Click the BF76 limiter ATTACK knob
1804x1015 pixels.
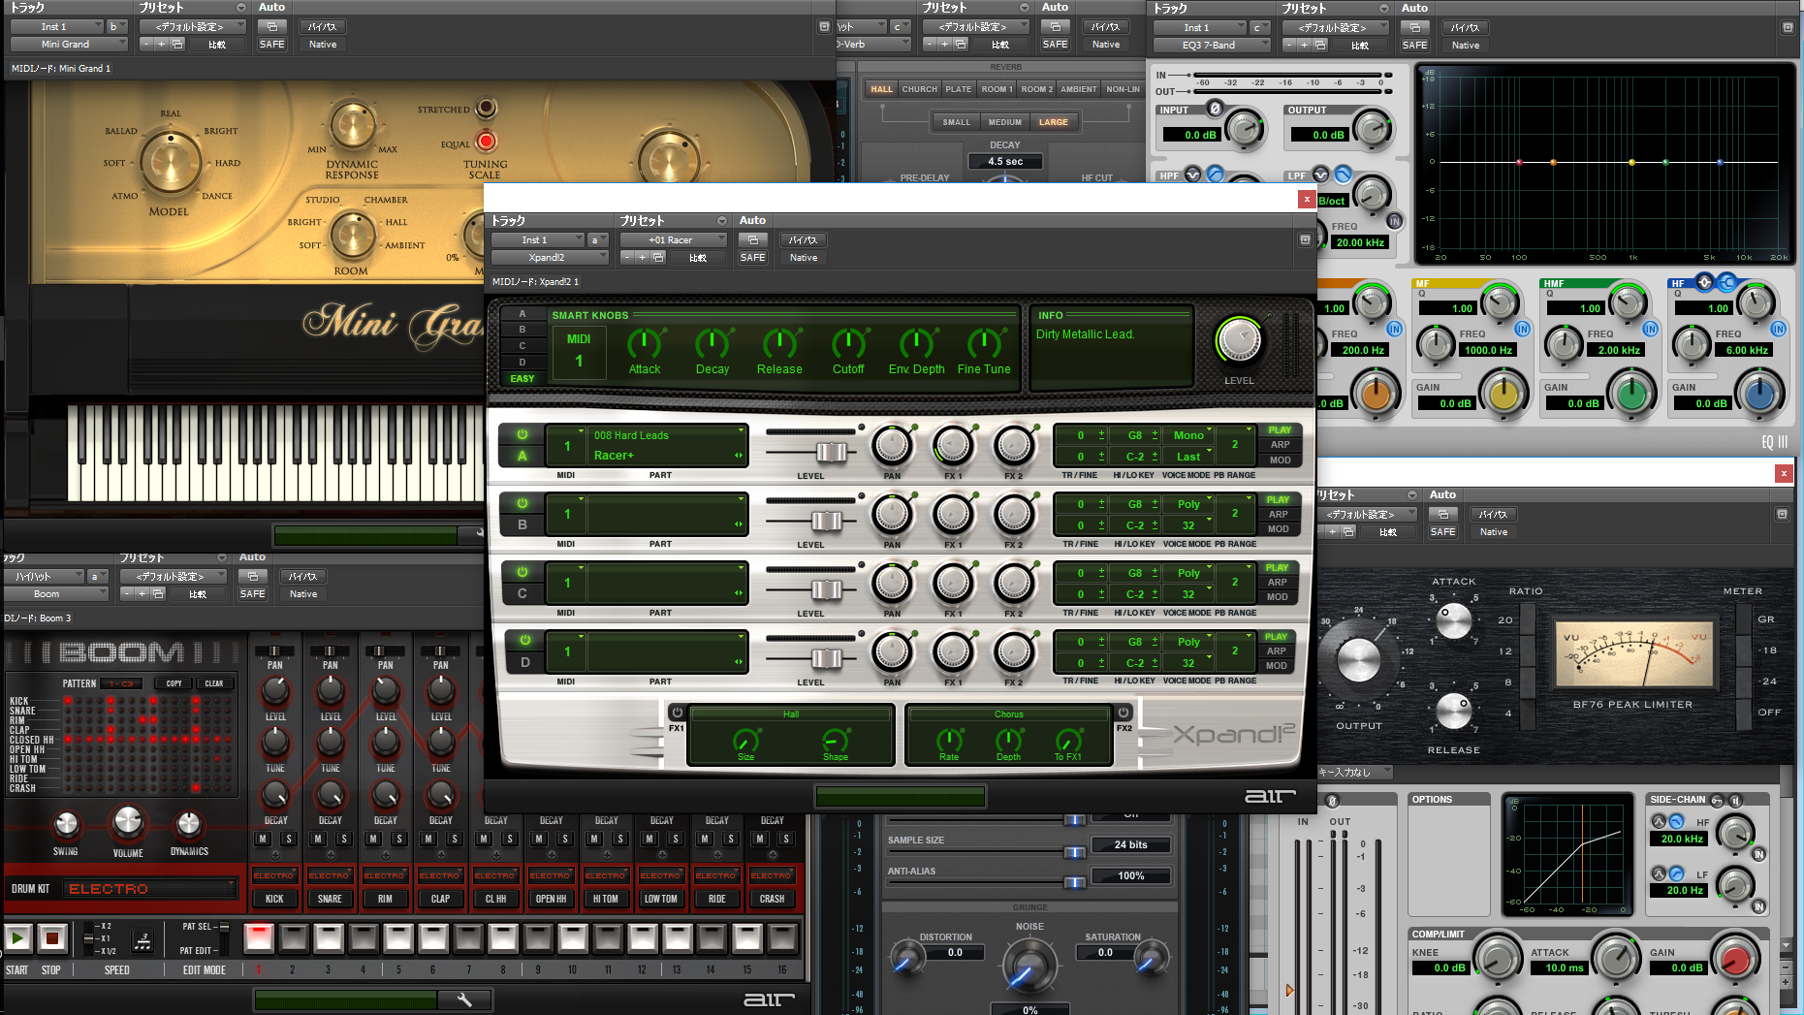(1453, 619)
